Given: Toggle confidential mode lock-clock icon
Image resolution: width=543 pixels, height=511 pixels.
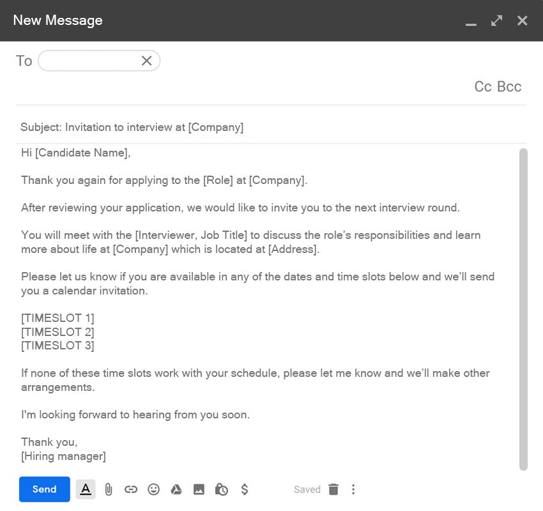Looking at the screenshot, I should (222, 489).
